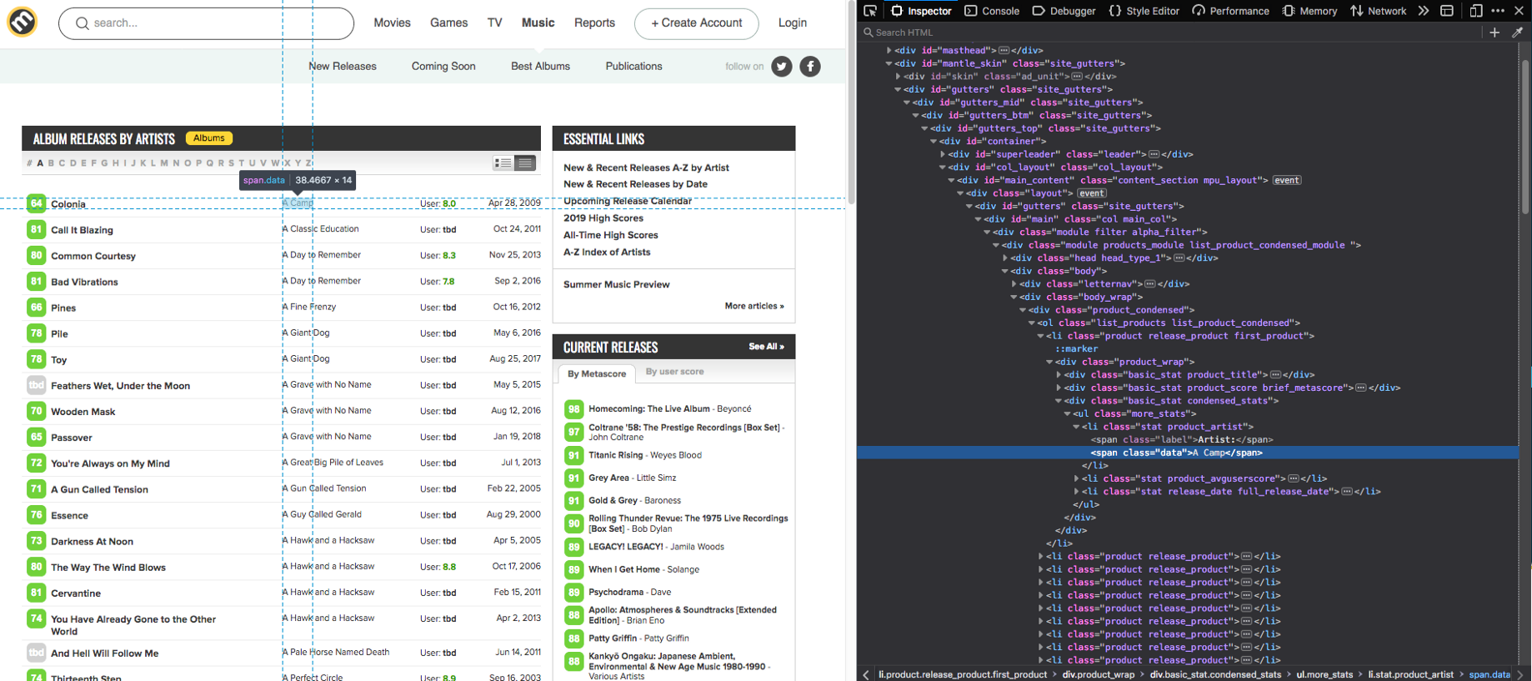Open the Facebook follow icon

(810, 67)
